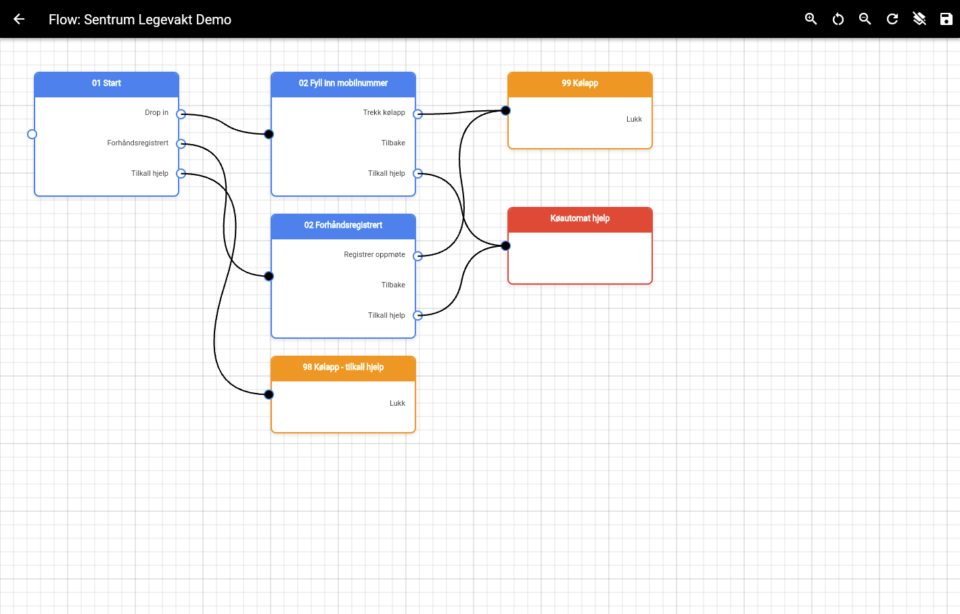Save the flow with the floppy disk icon

[x=946, y=19]
